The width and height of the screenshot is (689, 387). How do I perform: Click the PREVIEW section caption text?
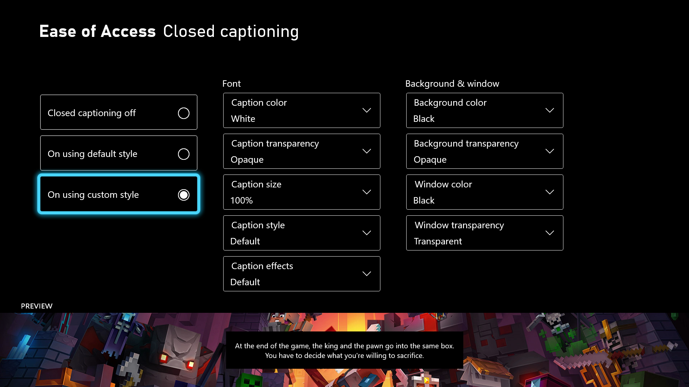[x=344, y=350]
